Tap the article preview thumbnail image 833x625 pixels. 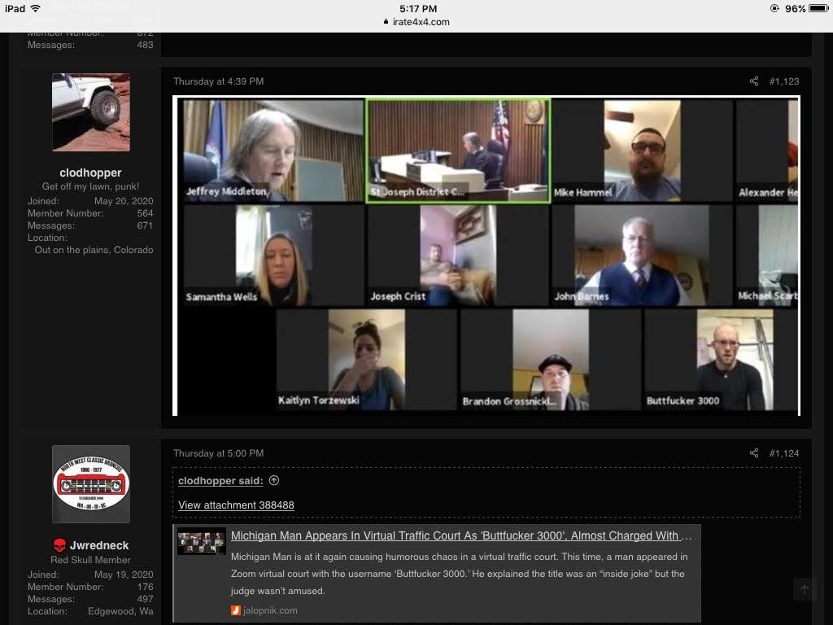click(202, 541)
